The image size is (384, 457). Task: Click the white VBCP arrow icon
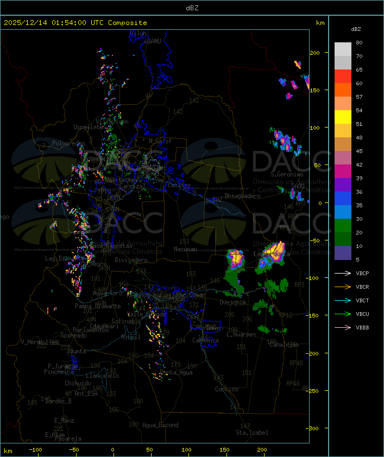[343, 273]
